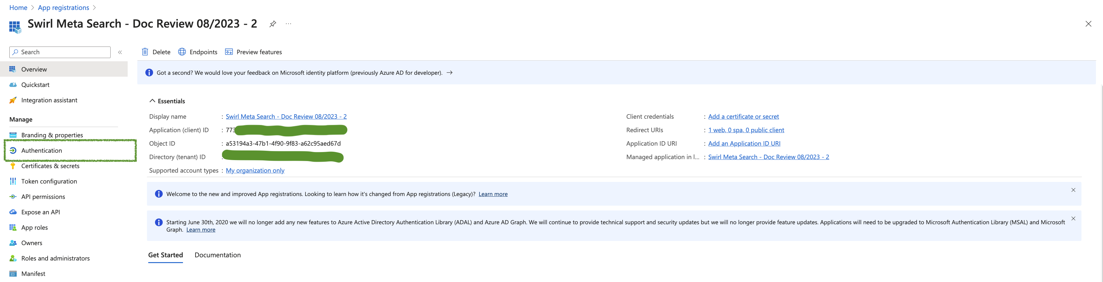Click the Endpoints globe icon
The image size is (1103, 282).
tap(182, 52)
